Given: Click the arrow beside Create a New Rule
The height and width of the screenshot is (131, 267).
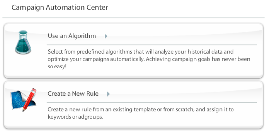Looking at the screenshot, I should [108, 94].
